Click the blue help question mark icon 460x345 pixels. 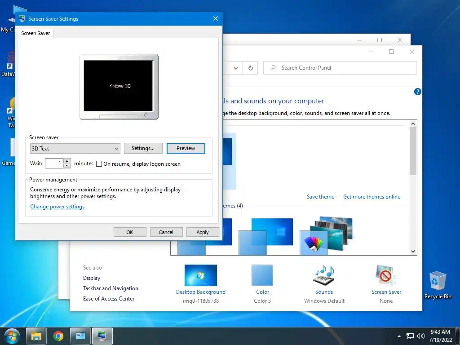point(417,92)
